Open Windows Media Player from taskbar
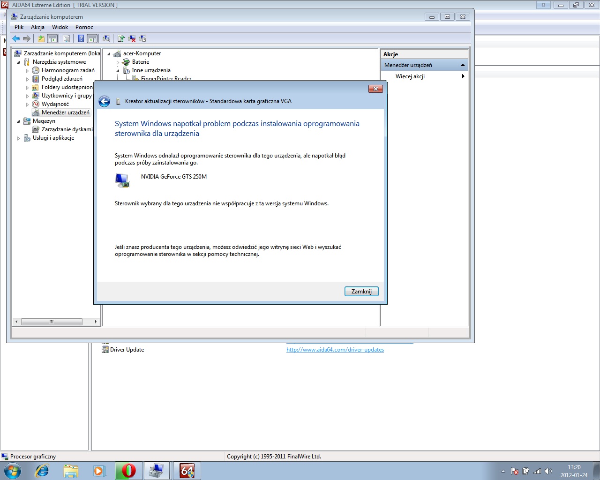Viewport: 600px width, 480px height. 99,471
